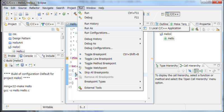This screenshot has width=224, height=112.
Task: Select 1 Local C/C++ Application
Action: tap(166, 28)
